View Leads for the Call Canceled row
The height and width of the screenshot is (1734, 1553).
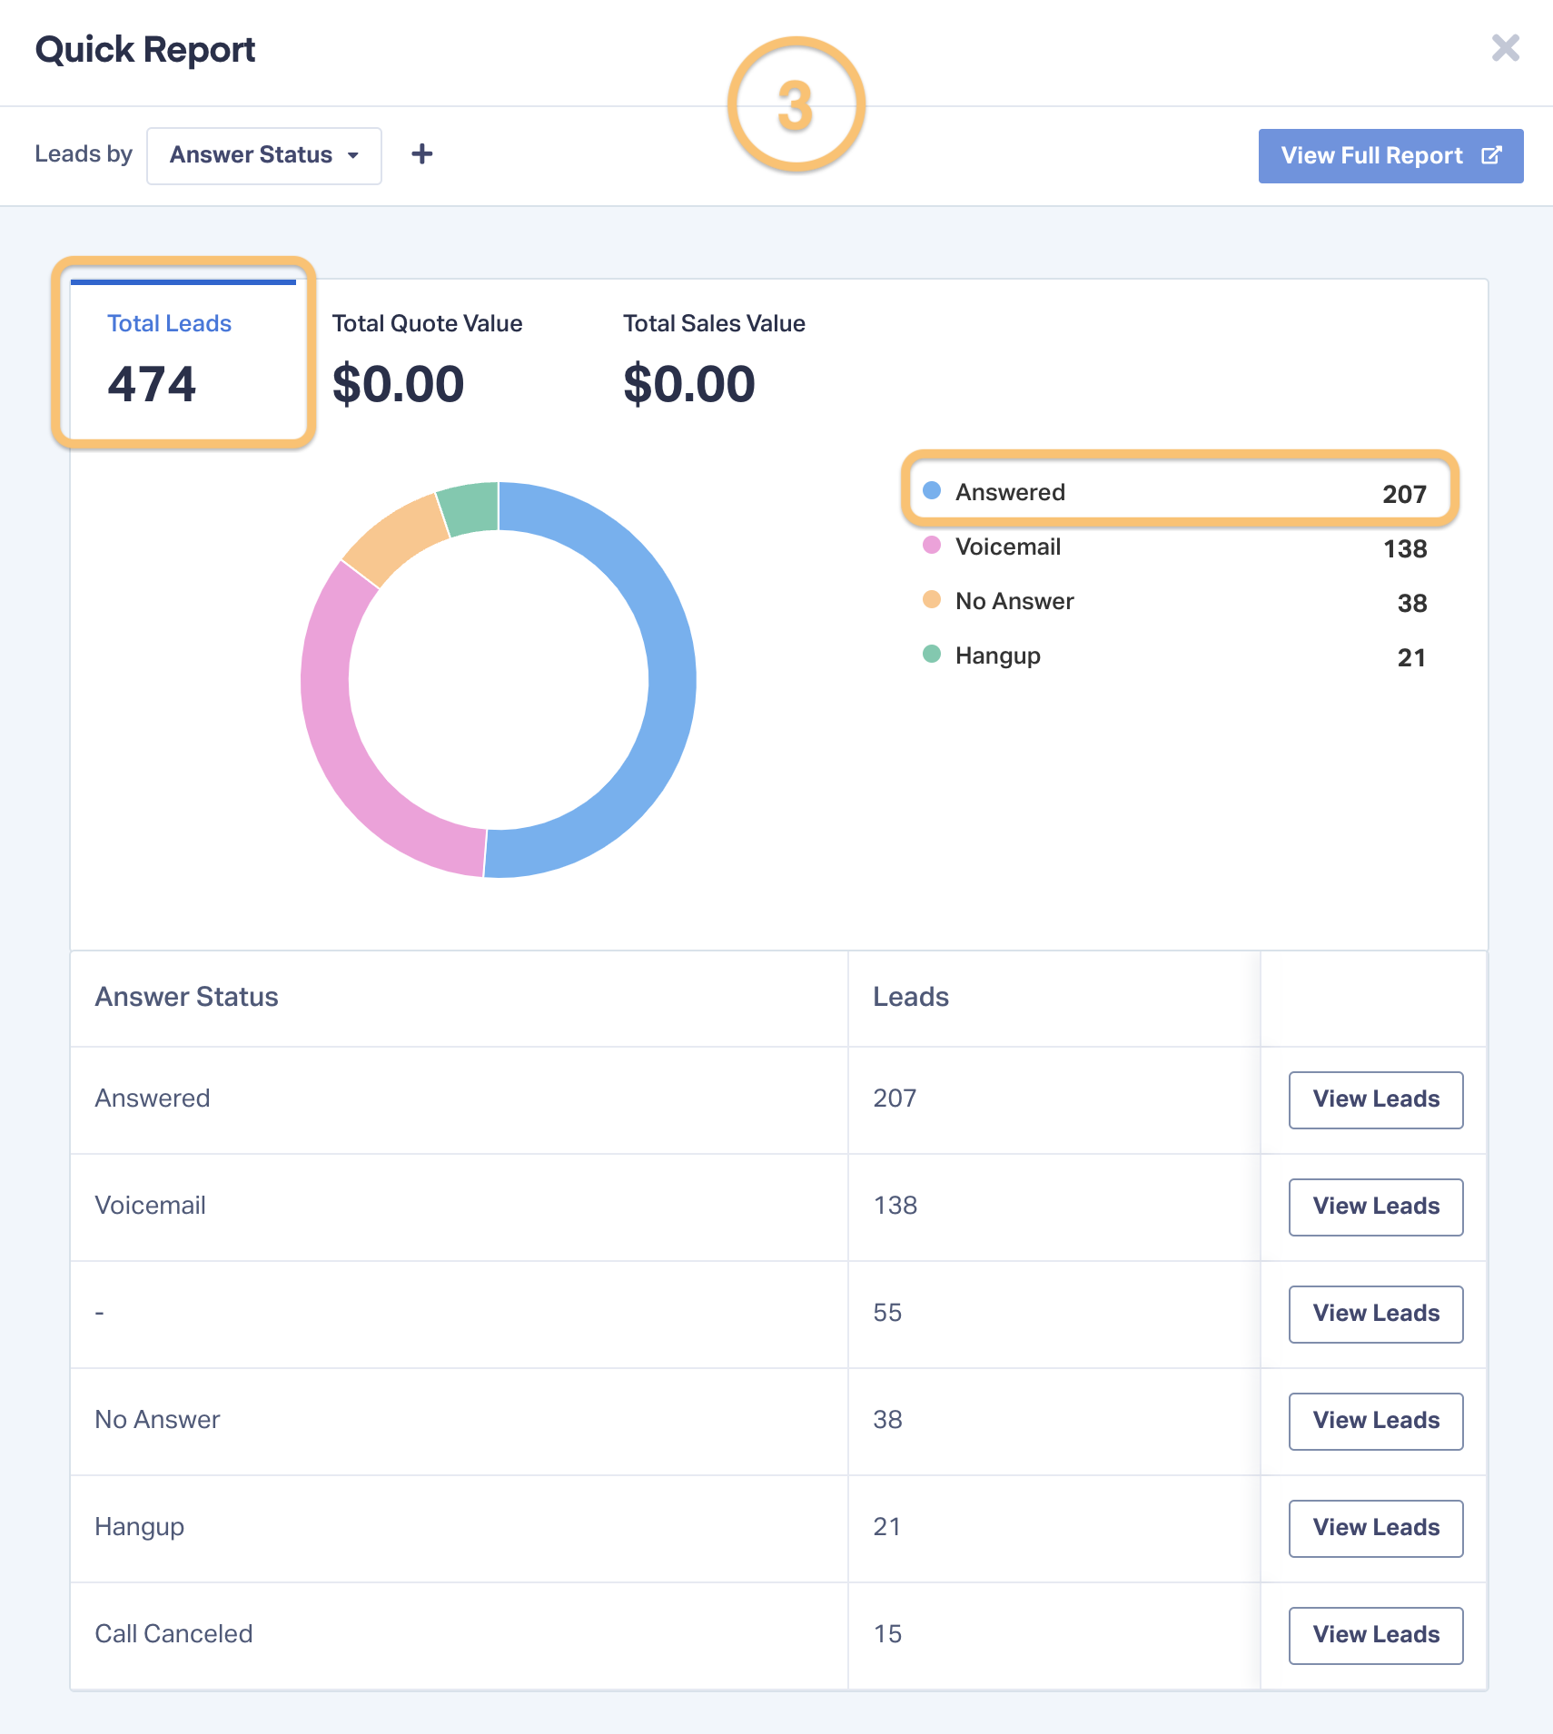click(x=1376, y=1635)
